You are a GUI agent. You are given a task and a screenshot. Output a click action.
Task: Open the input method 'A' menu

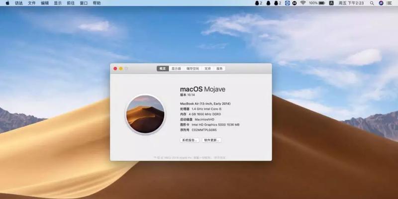pos(331,3)
